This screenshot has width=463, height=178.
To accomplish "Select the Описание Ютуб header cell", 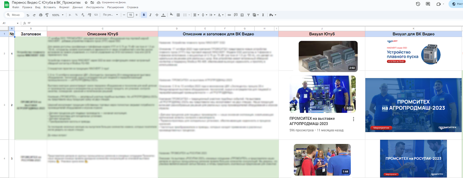I will point(102,34).
